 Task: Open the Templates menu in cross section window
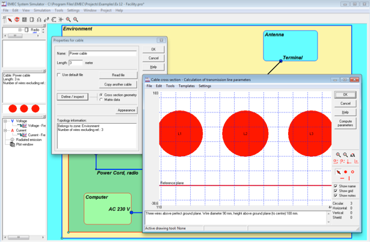(187, 86)
